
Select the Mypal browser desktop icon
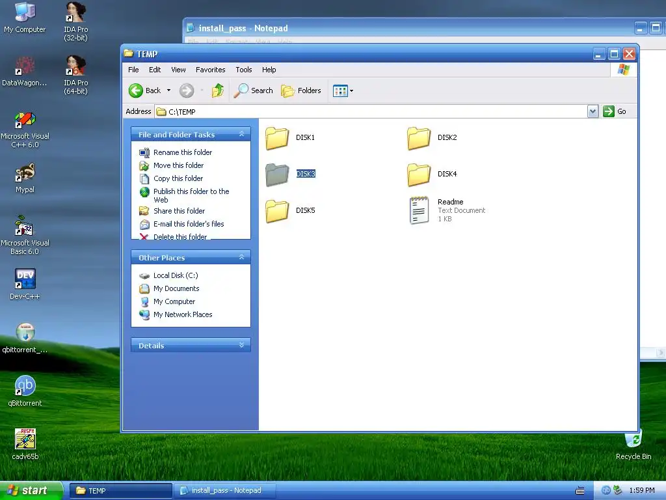tap(25, 178)
